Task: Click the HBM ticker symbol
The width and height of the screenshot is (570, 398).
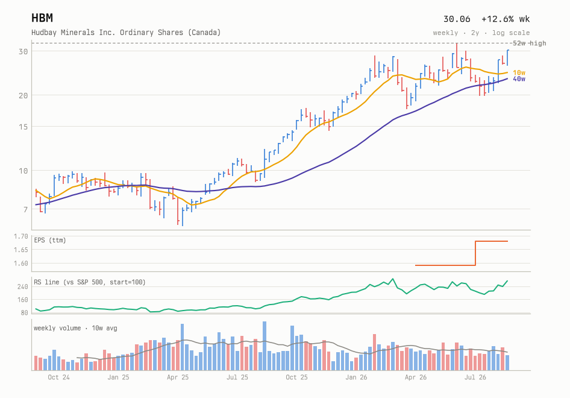Action: pos(42,18)
